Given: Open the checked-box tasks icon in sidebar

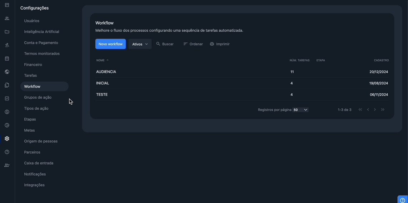Looking at the screenshot, I should [7, 99].
